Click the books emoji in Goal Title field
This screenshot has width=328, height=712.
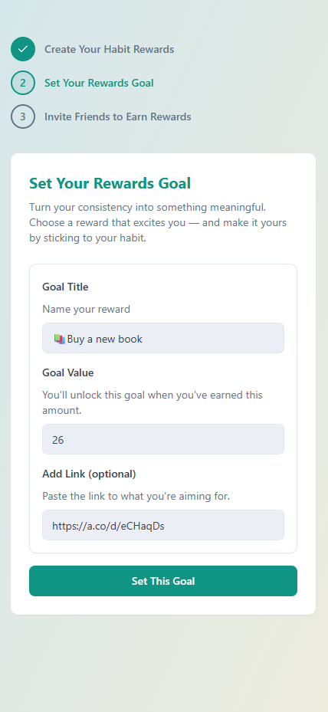pyautogui.click(x=60, y=339)
